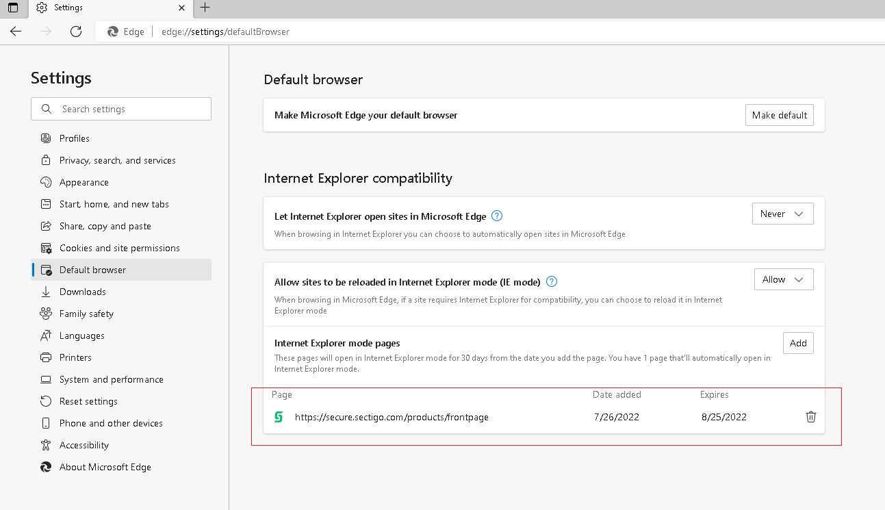Open System and performance
Screen dimensions: 885x510
click(x=121, y=379)
